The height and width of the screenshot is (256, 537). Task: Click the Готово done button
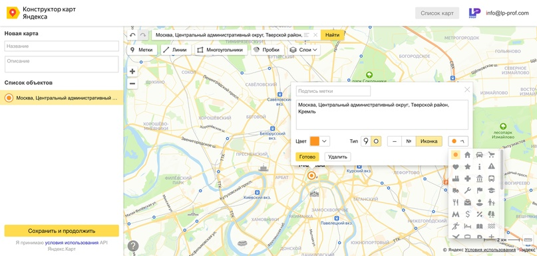(x=307, y=157)
